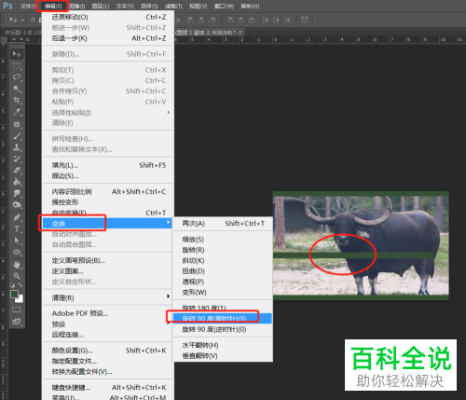Viewport: 466px width, 400px height.
Task: Select the Dodge tool
Action: [x=17, y=205]
